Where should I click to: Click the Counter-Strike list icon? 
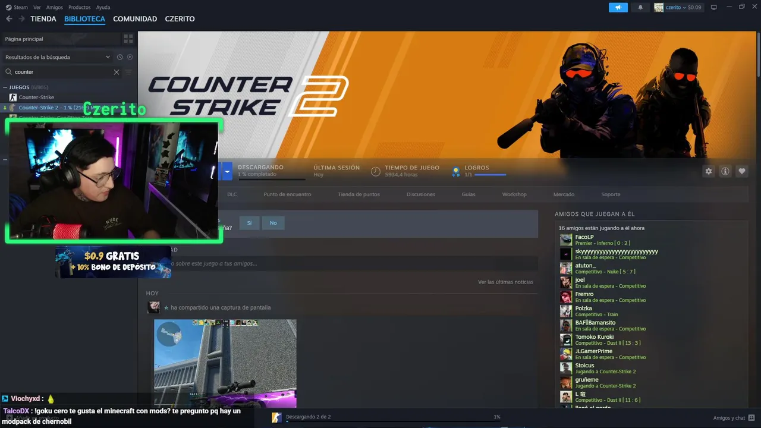point(12,97)
